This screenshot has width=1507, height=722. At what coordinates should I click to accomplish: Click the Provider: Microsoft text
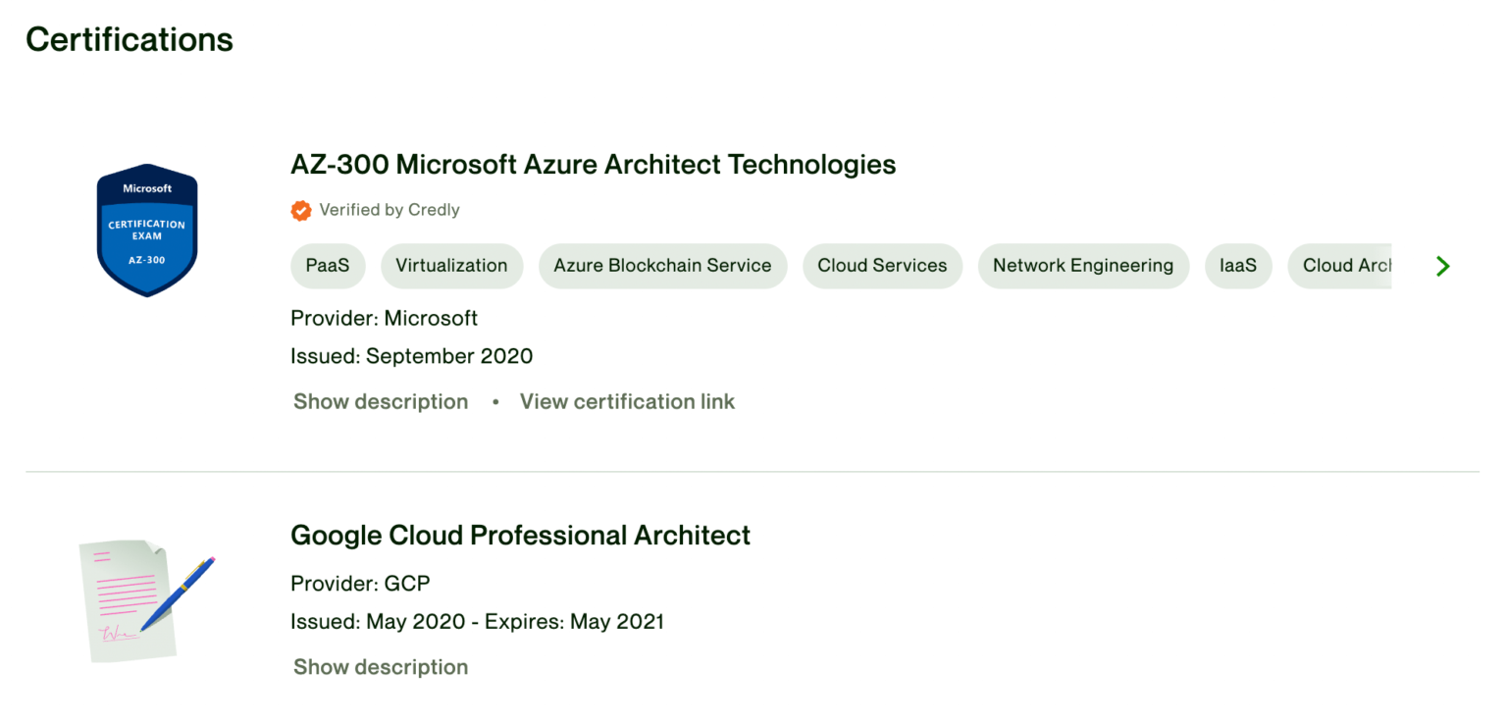coord(384,319)
